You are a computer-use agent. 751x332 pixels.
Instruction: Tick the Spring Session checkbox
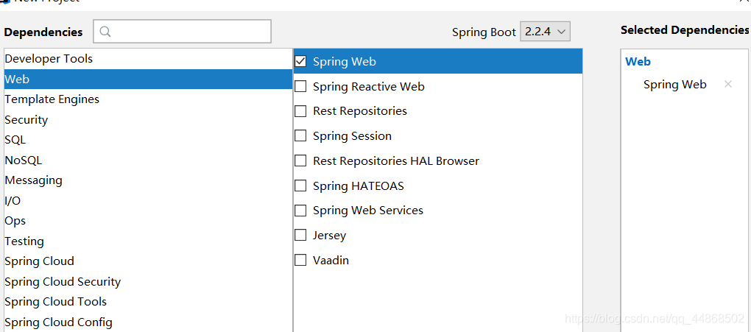point(300,136)
